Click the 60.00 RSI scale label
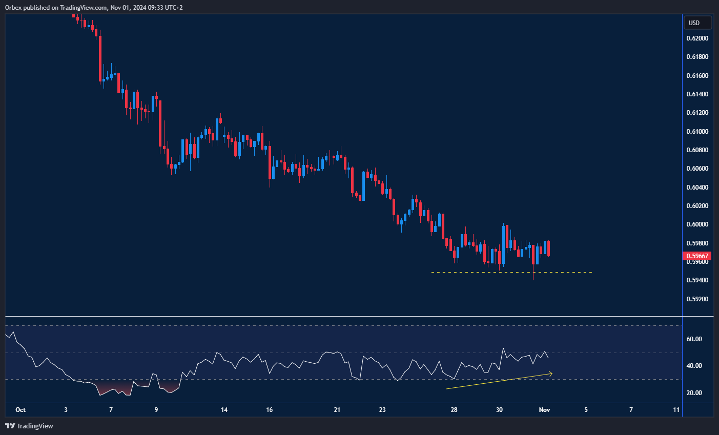 click(x=694, y=339)
